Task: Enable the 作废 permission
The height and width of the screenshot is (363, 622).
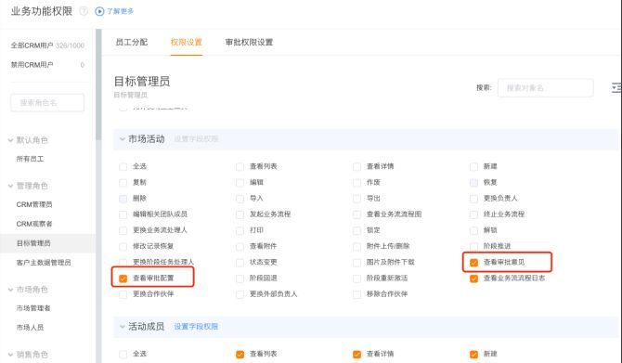Action: click(x=357, y=183)
